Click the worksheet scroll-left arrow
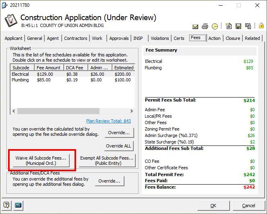The height and width of the screenshot is (214, 267). pyautogui.click(x=14, y=111)
